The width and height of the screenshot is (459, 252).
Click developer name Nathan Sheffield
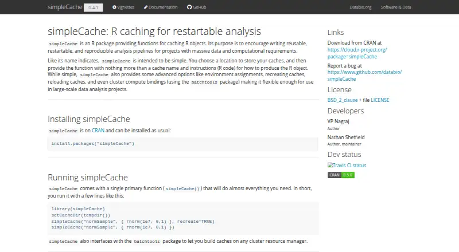pyautogui.click(x=346, y=137)
